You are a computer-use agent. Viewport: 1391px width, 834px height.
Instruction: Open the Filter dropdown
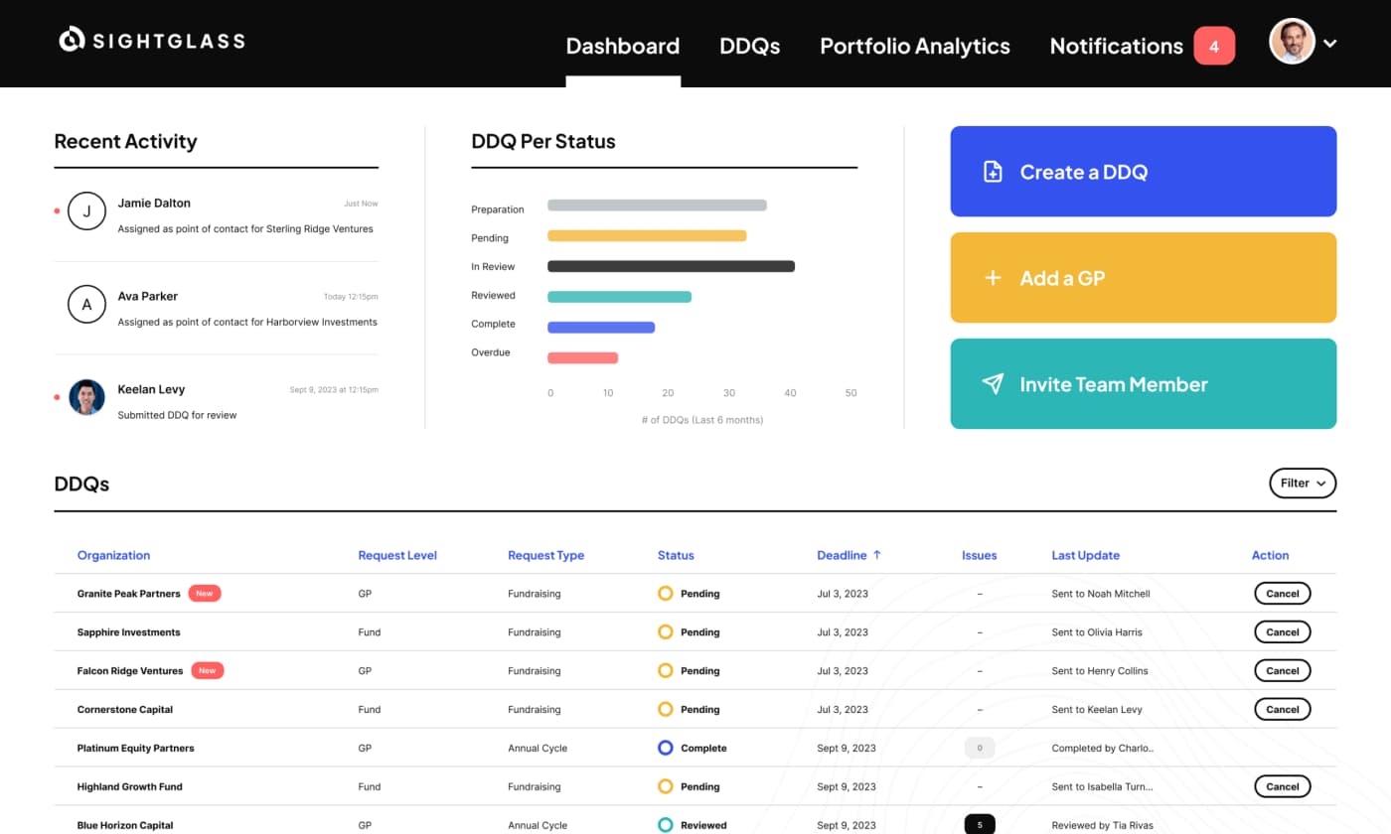tap(1303, 484)
